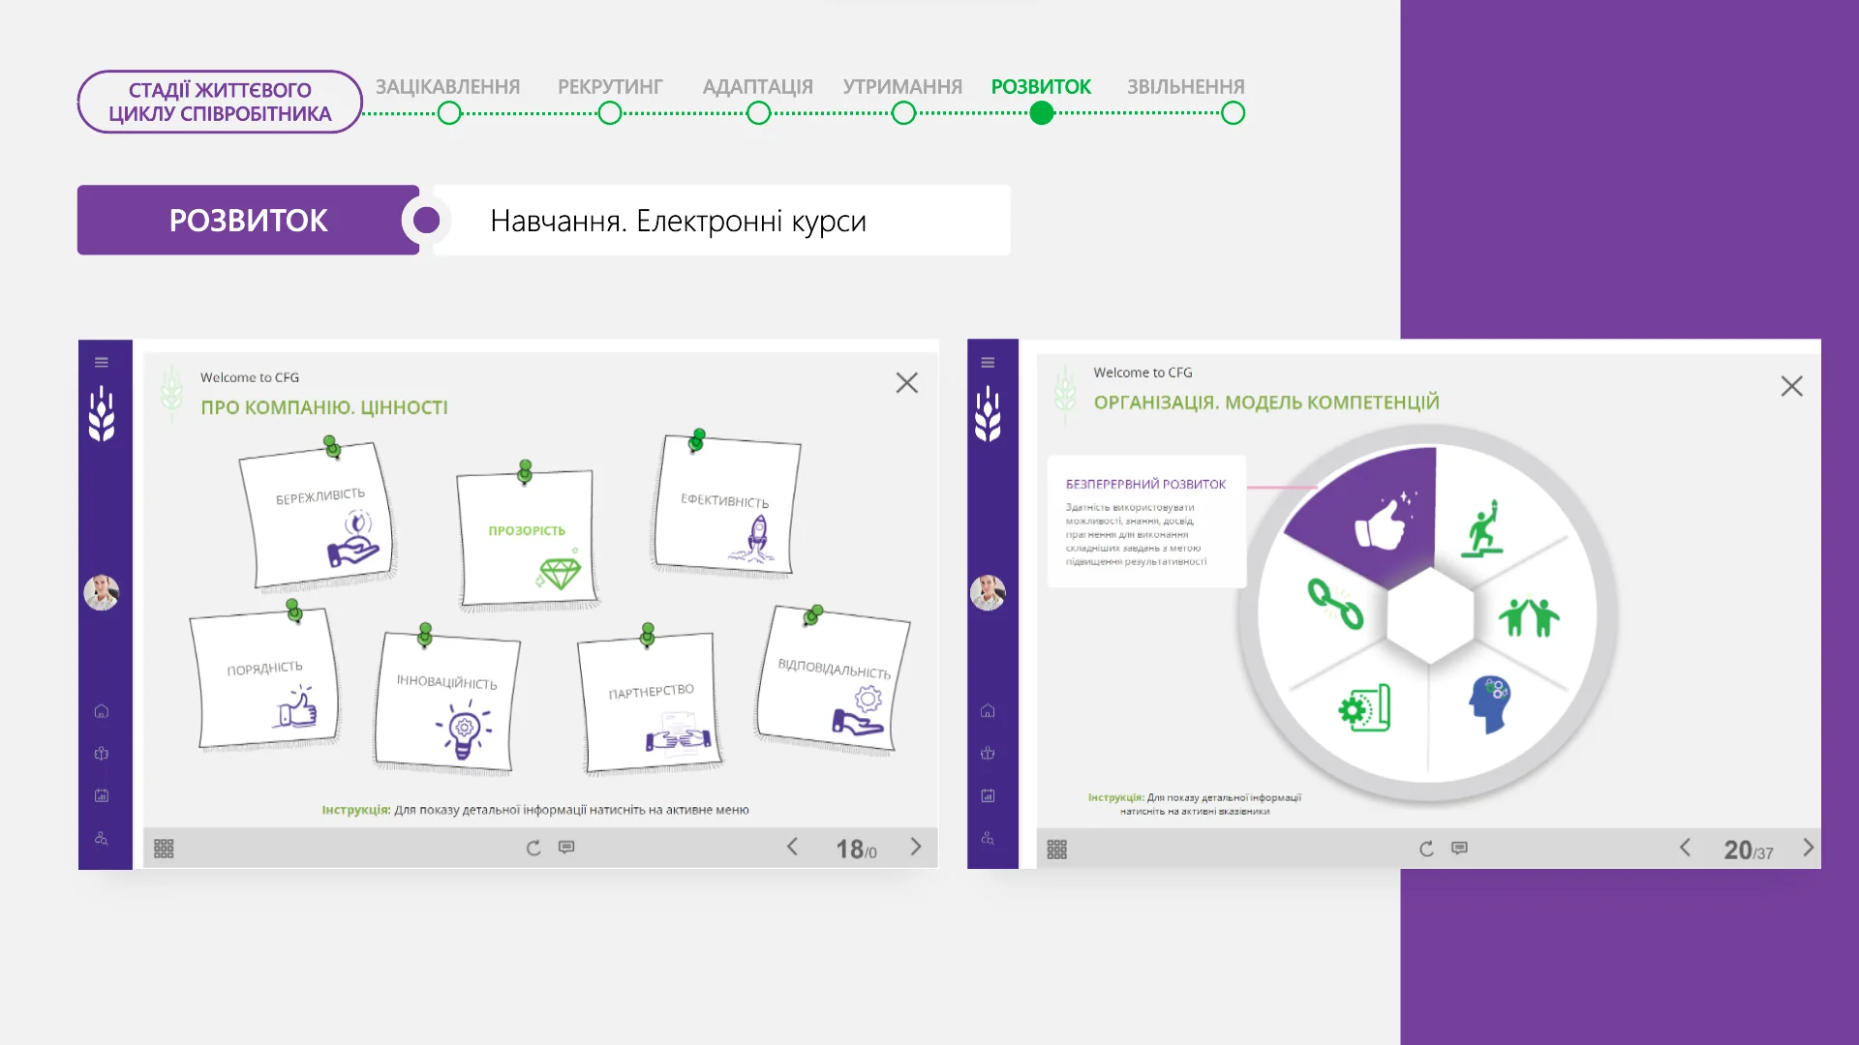Click user avatar in left course sidebar

pos(101,592)
